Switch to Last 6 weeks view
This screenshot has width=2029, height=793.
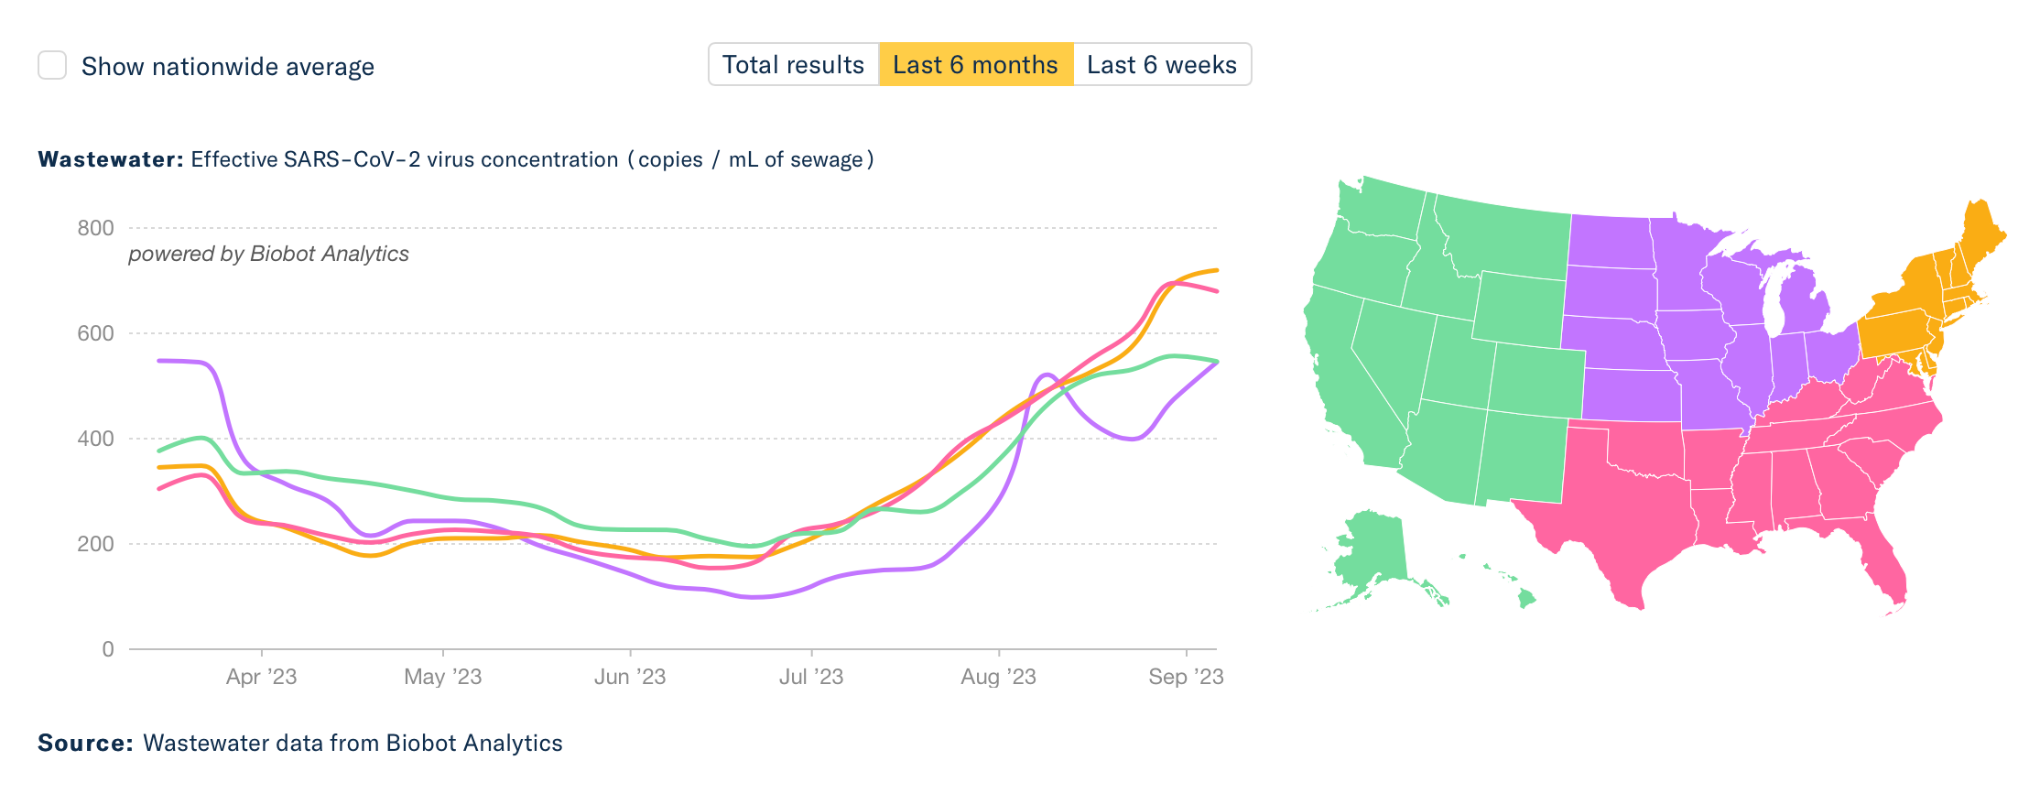[x=1162, y=64]
